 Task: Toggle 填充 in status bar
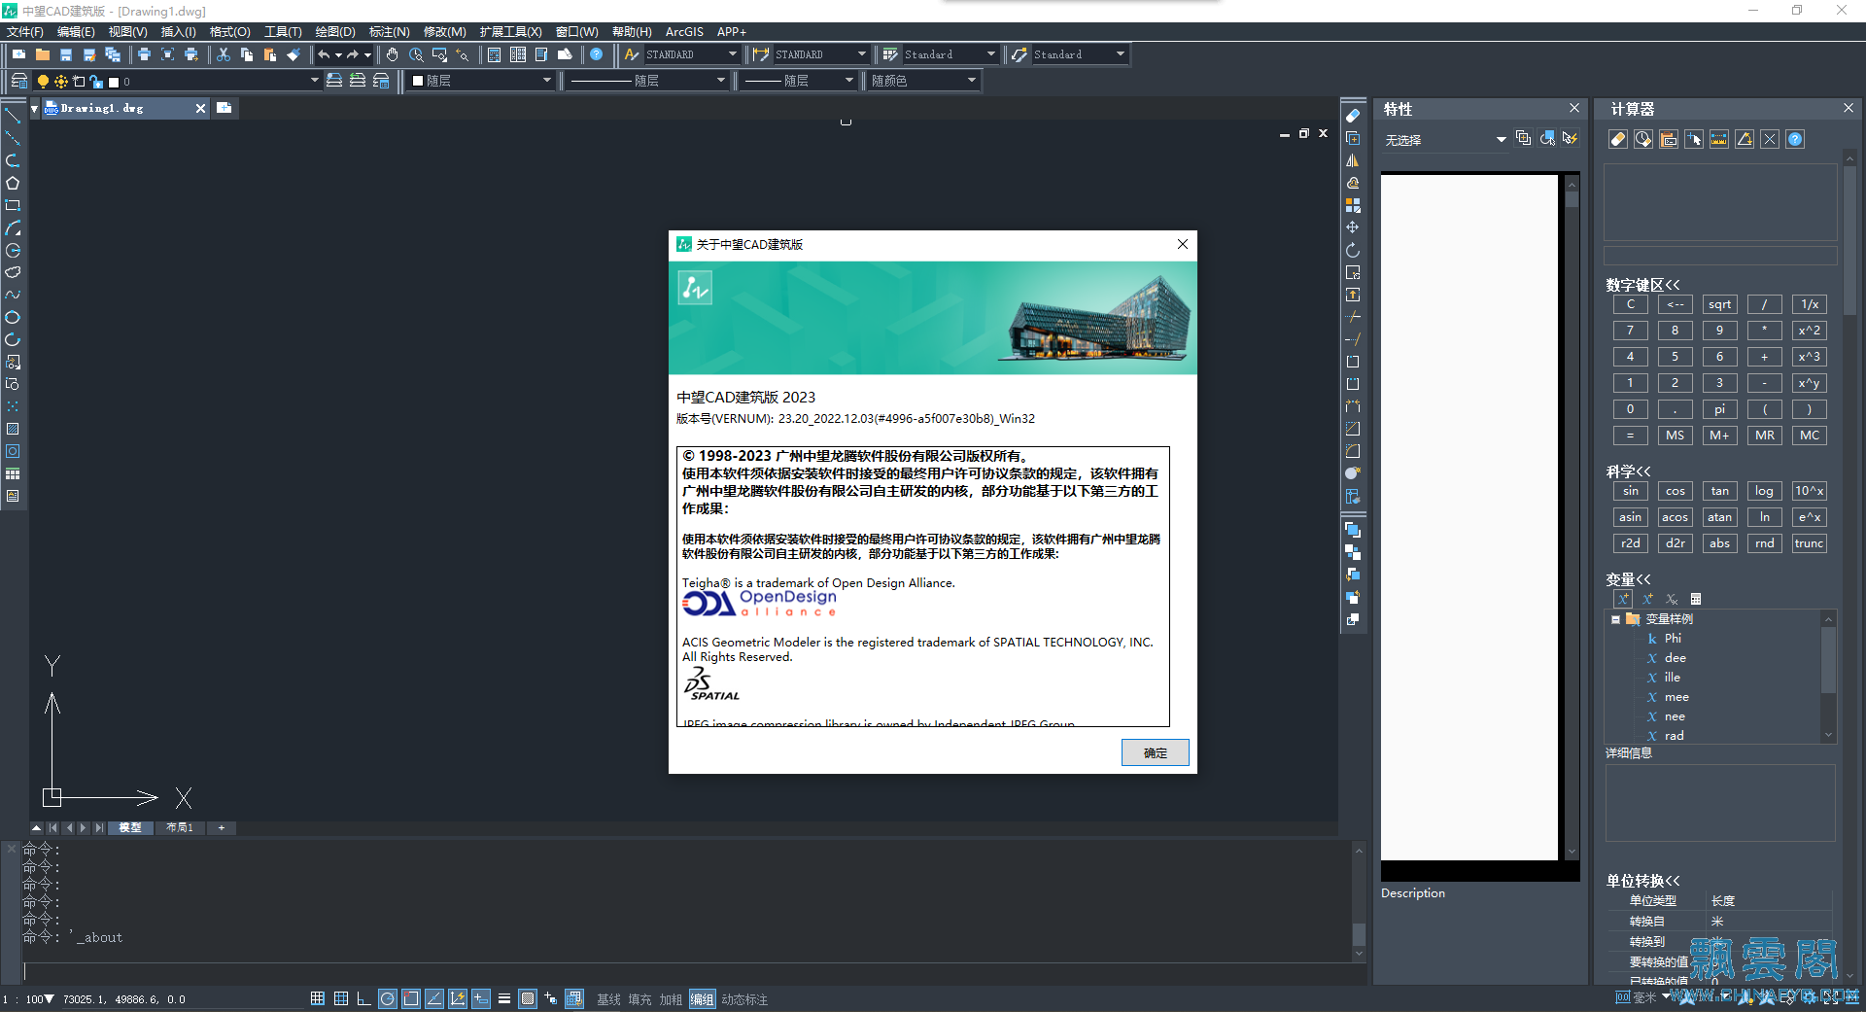click(x=639, y=999)
